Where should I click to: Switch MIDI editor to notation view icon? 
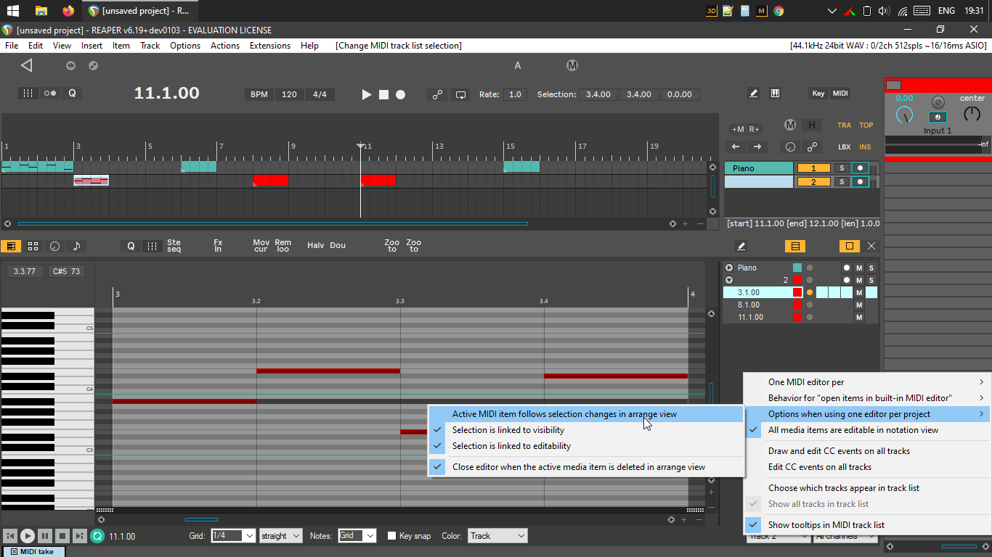(76, 246)
